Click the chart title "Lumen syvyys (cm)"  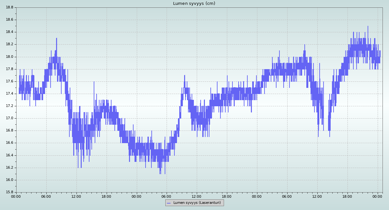(x=194, y=4)
